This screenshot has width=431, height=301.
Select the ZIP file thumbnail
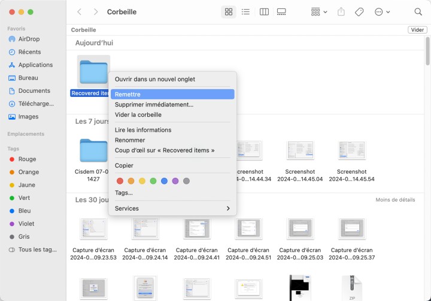[351, 288]
